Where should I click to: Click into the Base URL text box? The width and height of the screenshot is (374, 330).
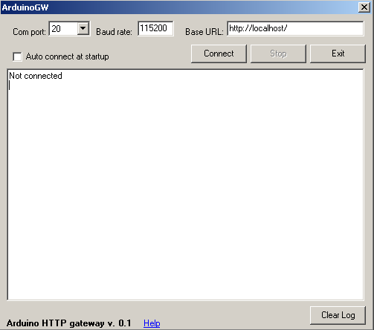[x=295, y=29]
